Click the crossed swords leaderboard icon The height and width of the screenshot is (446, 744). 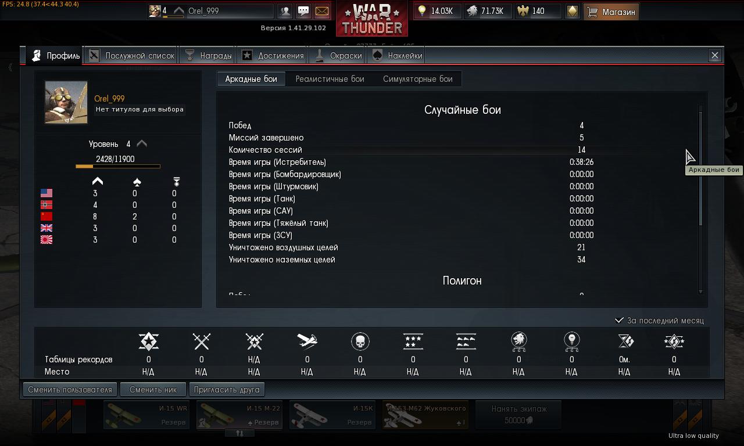tap(201, 341)
